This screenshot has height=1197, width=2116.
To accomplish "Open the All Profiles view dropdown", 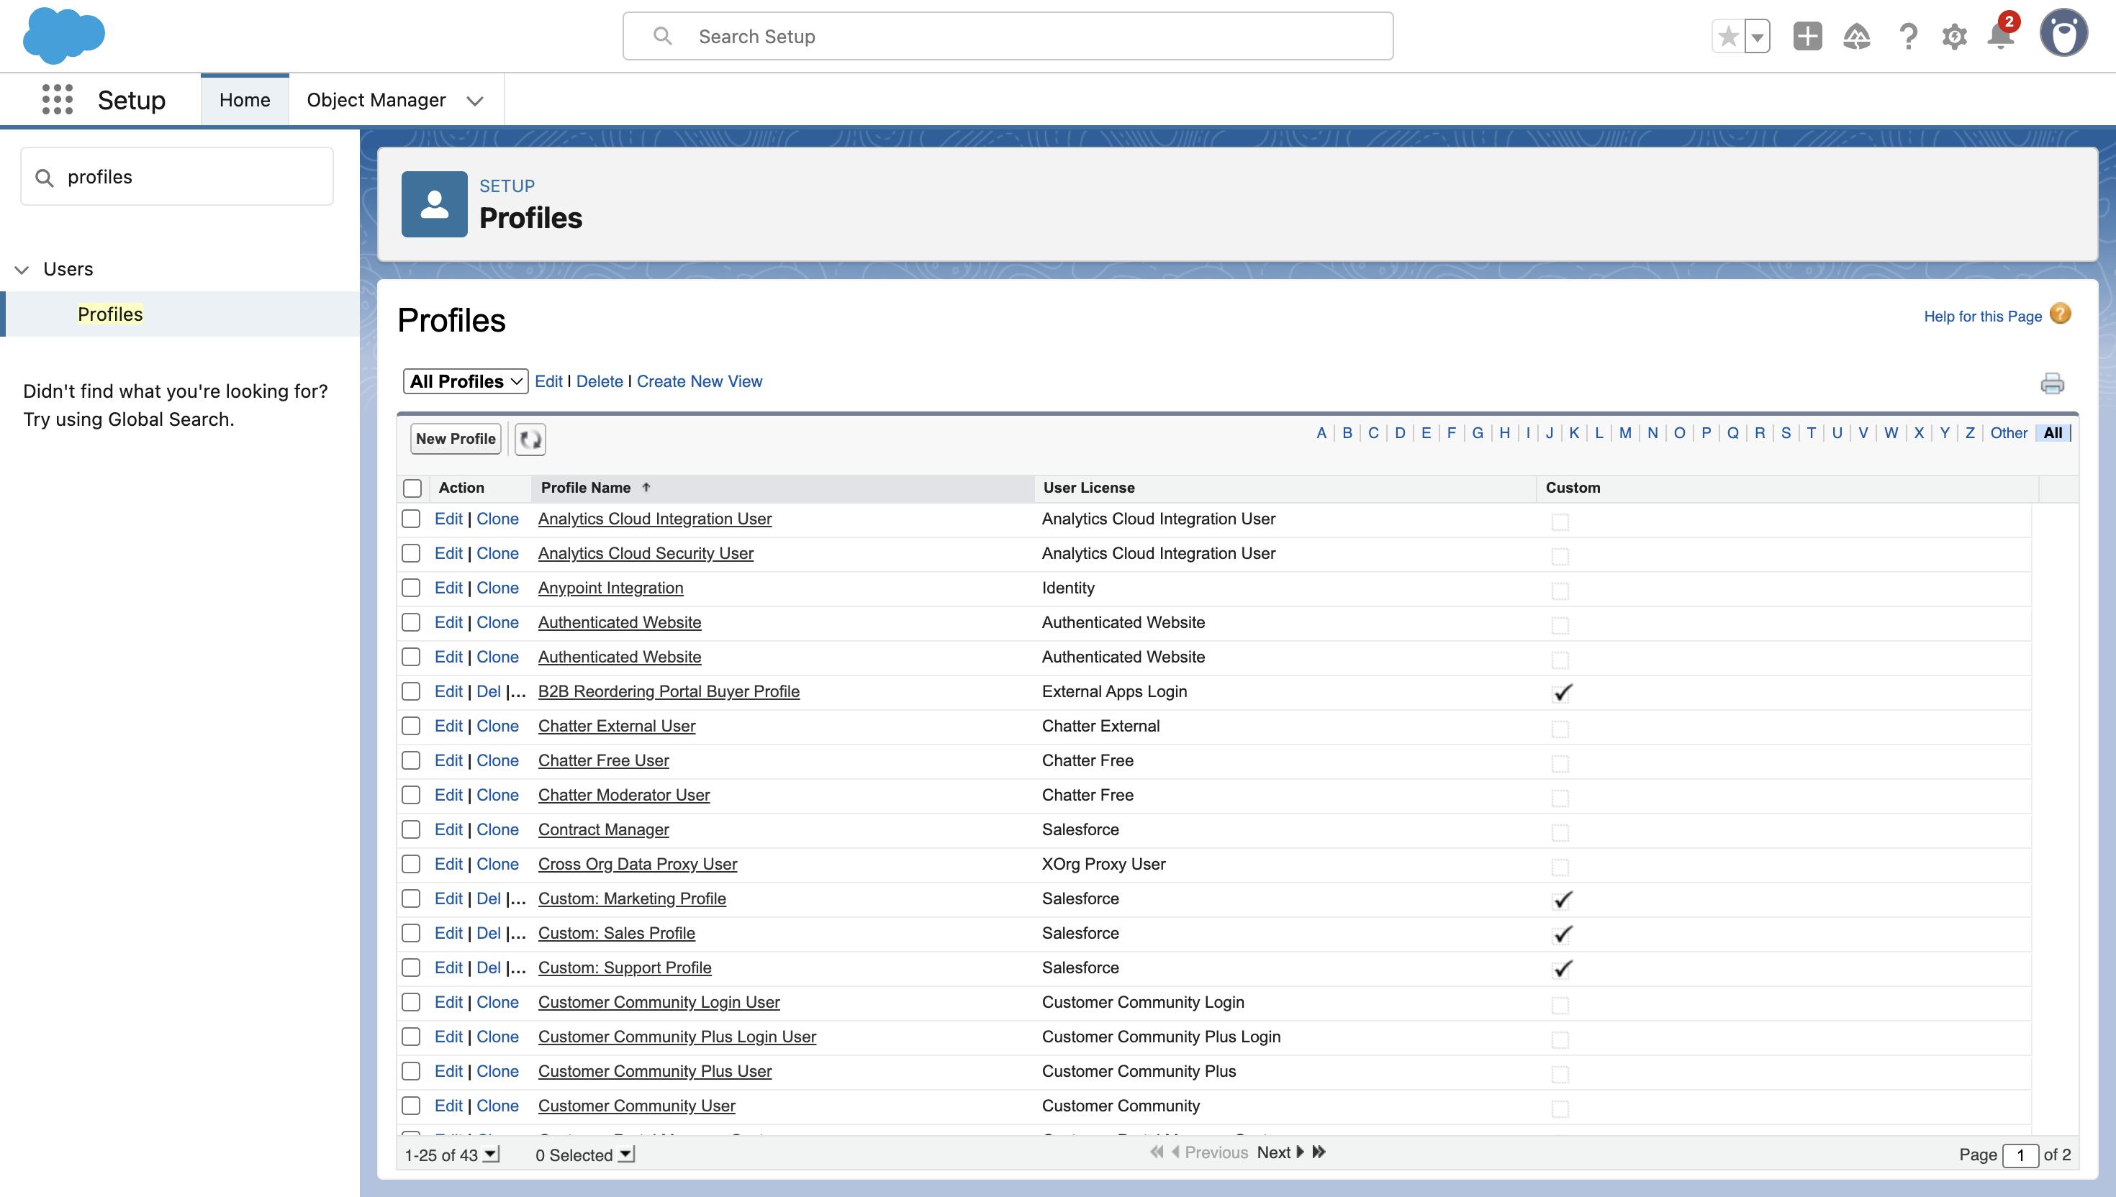I will click(466, 381).
